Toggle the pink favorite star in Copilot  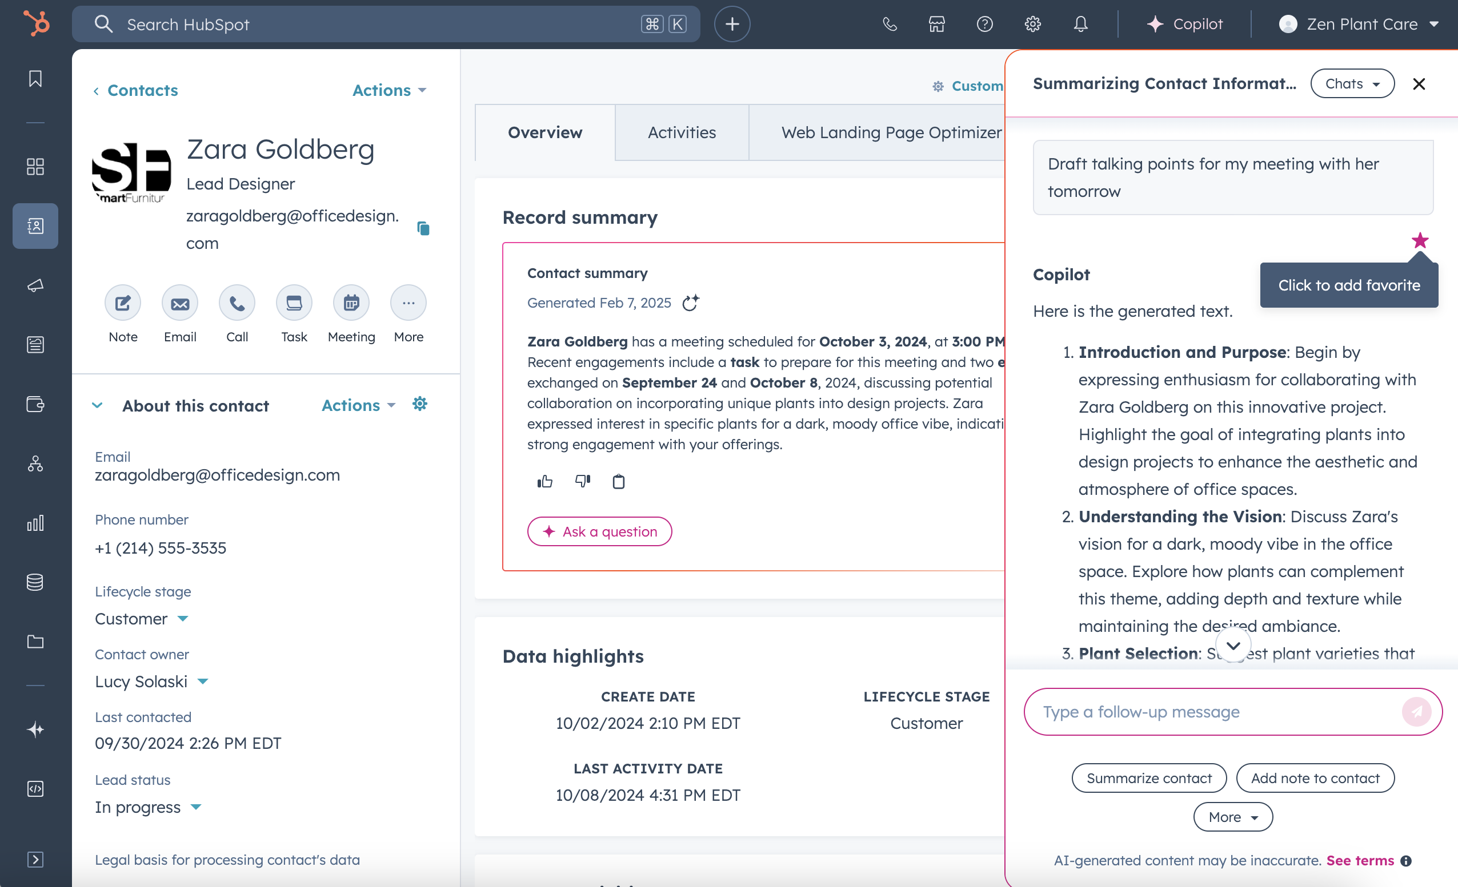coord(1420,240)
